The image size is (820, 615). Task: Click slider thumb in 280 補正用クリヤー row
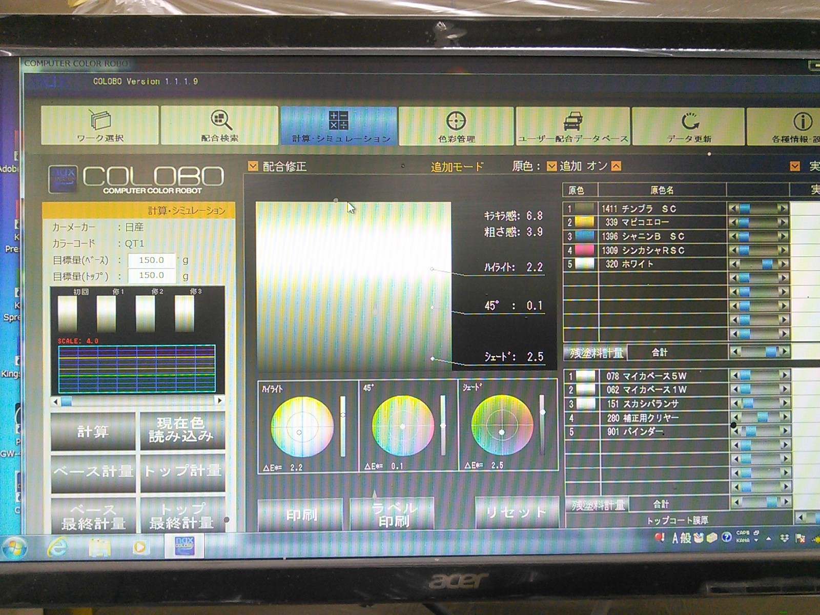(763, 418)
